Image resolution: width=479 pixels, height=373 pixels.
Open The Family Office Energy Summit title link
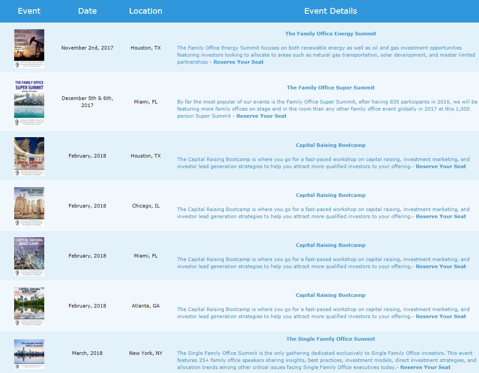tap(330, 34)
